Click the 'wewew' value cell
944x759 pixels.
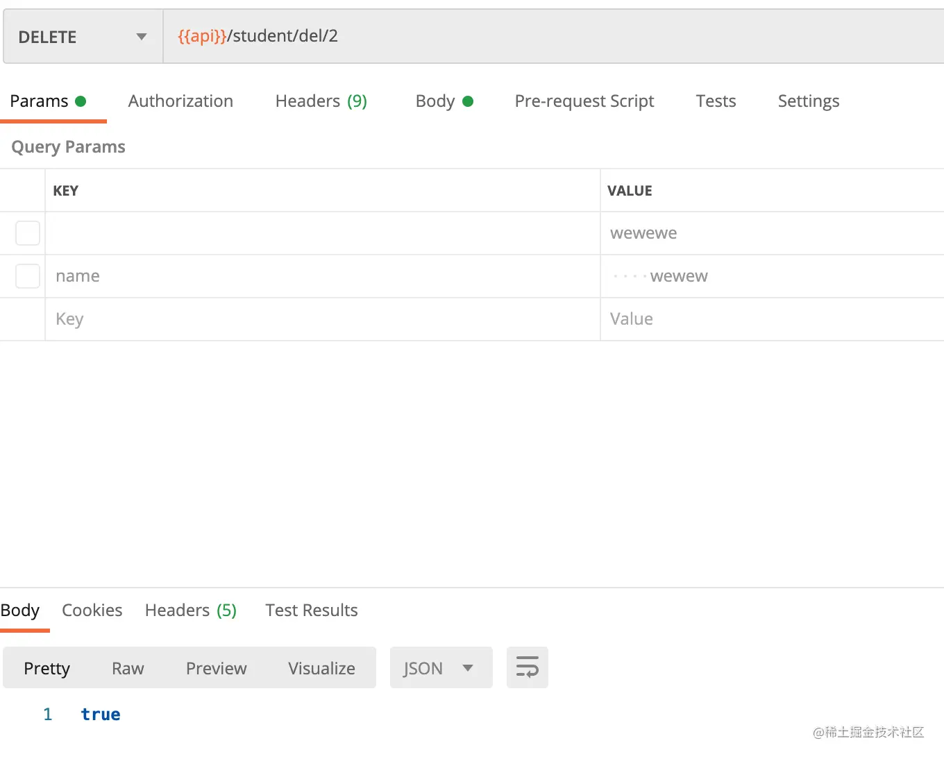[x=773, y=276]
